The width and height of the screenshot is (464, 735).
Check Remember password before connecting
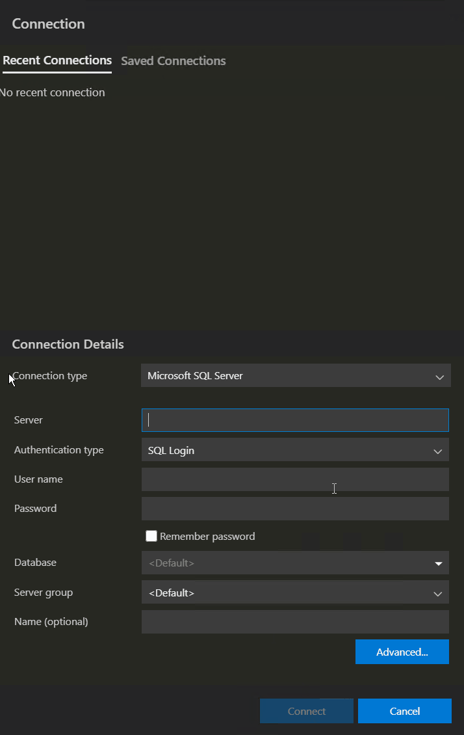click(x=151, y=536)
